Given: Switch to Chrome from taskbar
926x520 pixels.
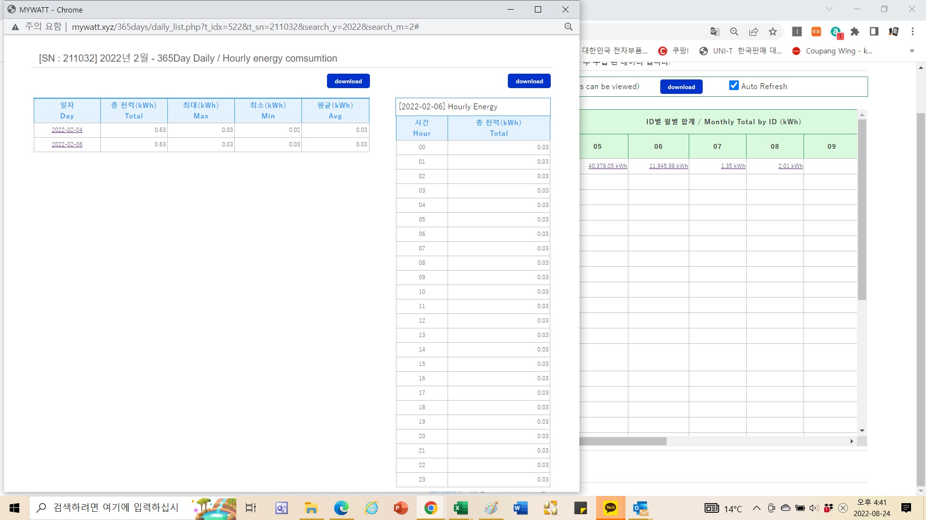Looking at the screenshot, I should click(431, 508).
